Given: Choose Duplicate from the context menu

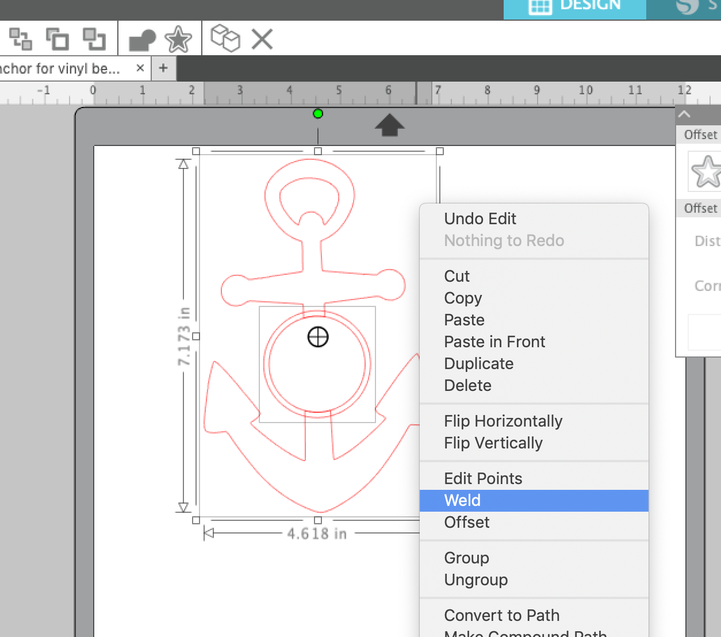Looking at the screenshot, I should [478, 363].
